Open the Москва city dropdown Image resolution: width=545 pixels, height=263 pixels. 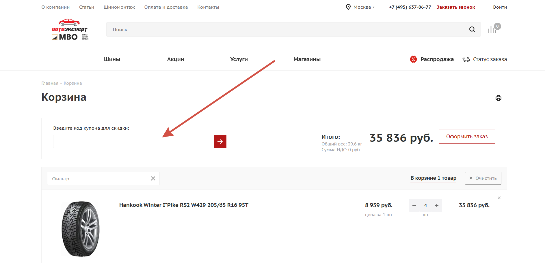364,7
